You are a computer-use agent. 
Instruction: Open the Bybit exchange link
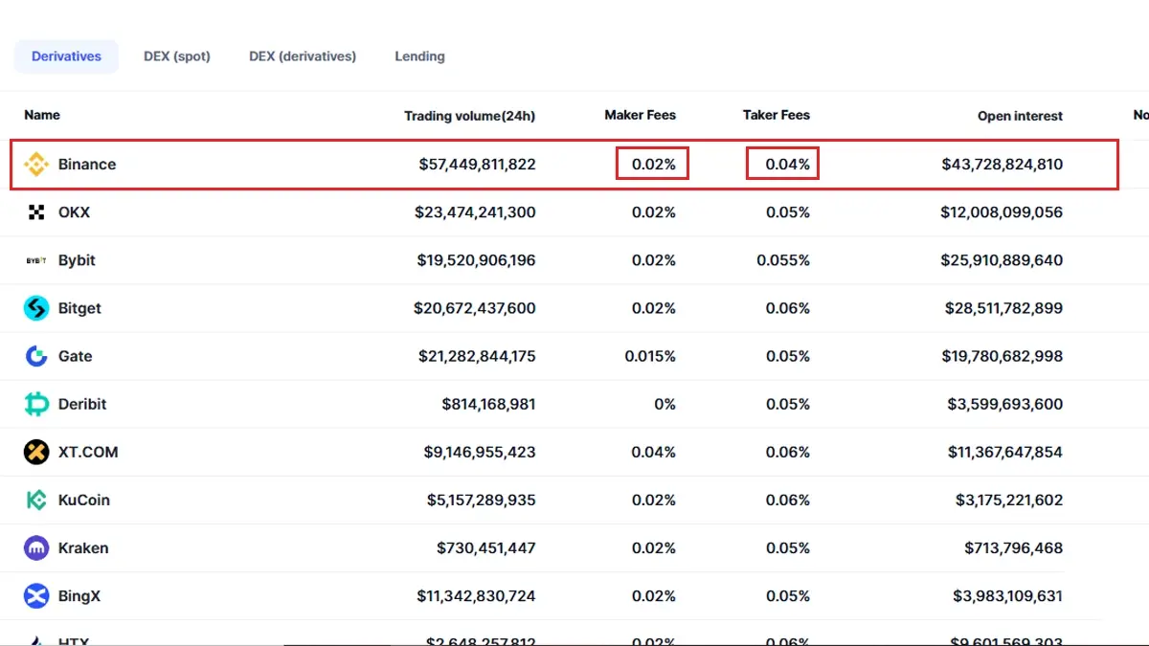pos(77,260)
